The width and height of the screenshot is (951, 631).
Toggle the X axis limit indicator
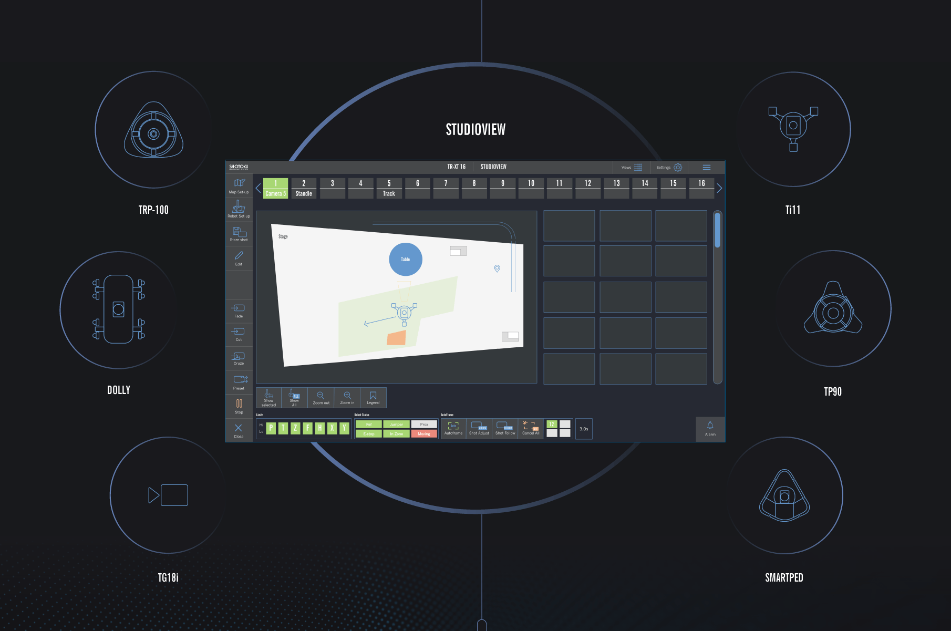(x=332, y=428)
